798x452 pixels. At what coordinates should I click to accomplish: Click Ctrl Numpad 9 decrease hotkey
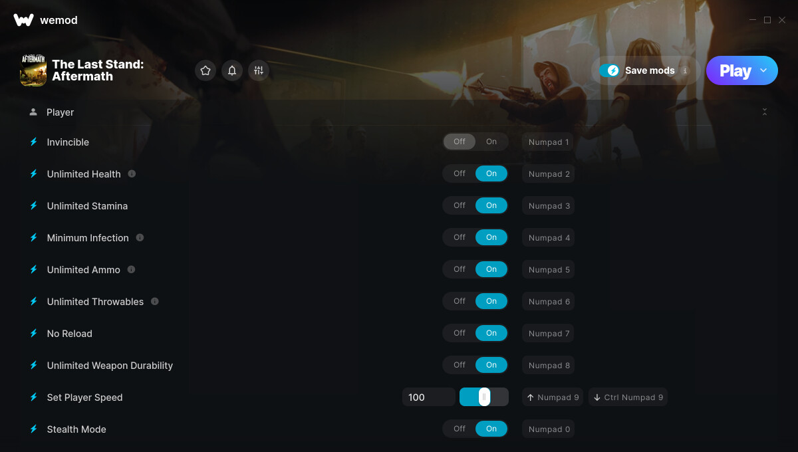click(628, 397)
